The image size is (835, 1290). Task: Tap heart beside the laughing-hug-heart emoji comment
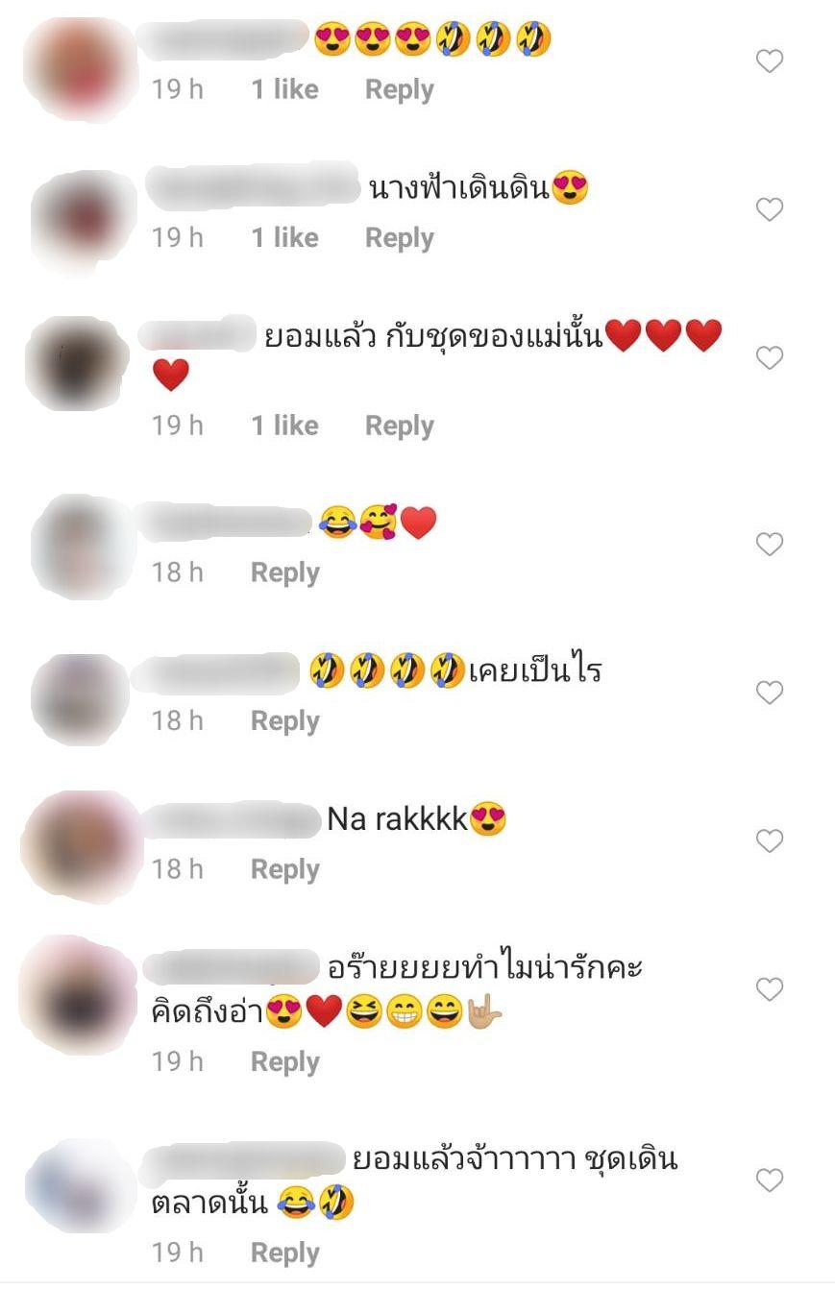click(770, 544)
